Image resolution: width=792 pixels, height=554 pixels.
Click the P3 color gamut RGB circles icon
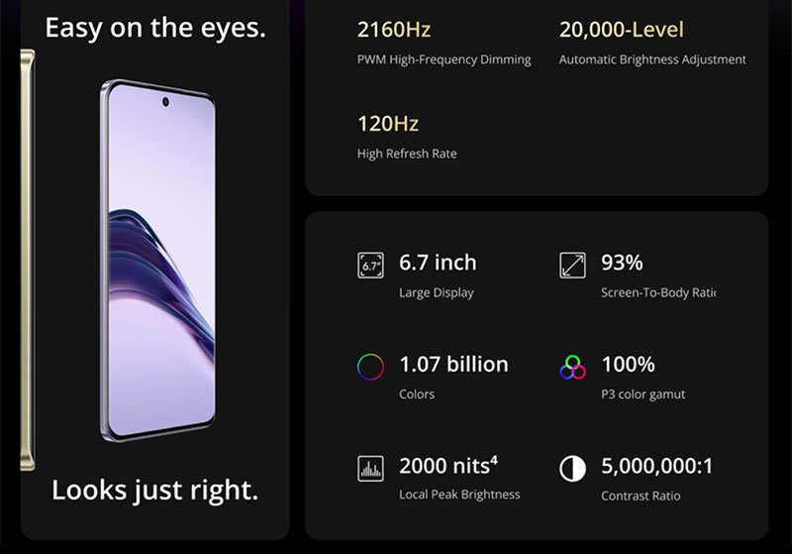pyautogui.click(x=572, y=368)
